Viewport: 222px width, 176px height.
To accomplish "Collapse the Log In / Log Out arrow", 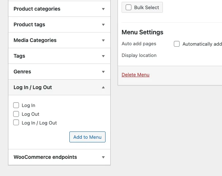I will pos(103,87).
